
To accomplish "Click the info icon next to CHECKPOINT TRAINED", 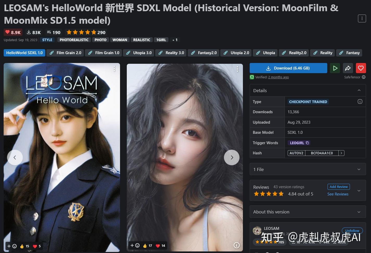I will coord(360,102).
